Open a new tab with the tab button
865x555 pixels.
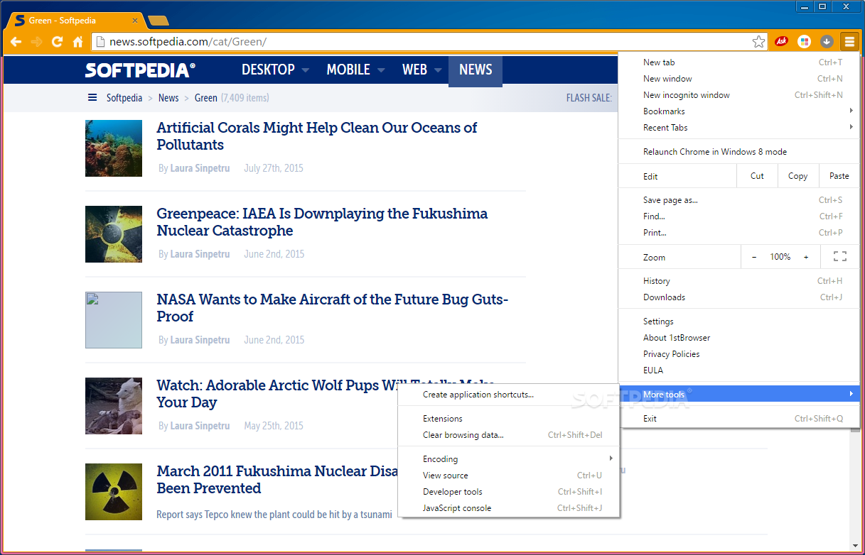click(159, 21)
